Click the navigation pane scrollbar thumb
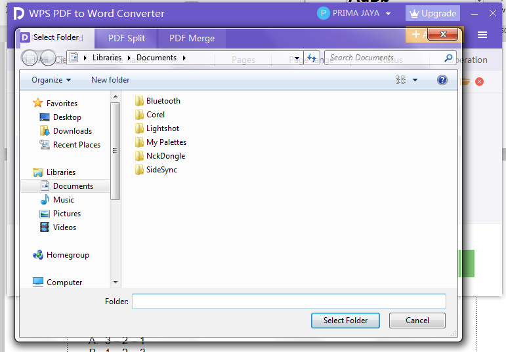 click(116, 151)
